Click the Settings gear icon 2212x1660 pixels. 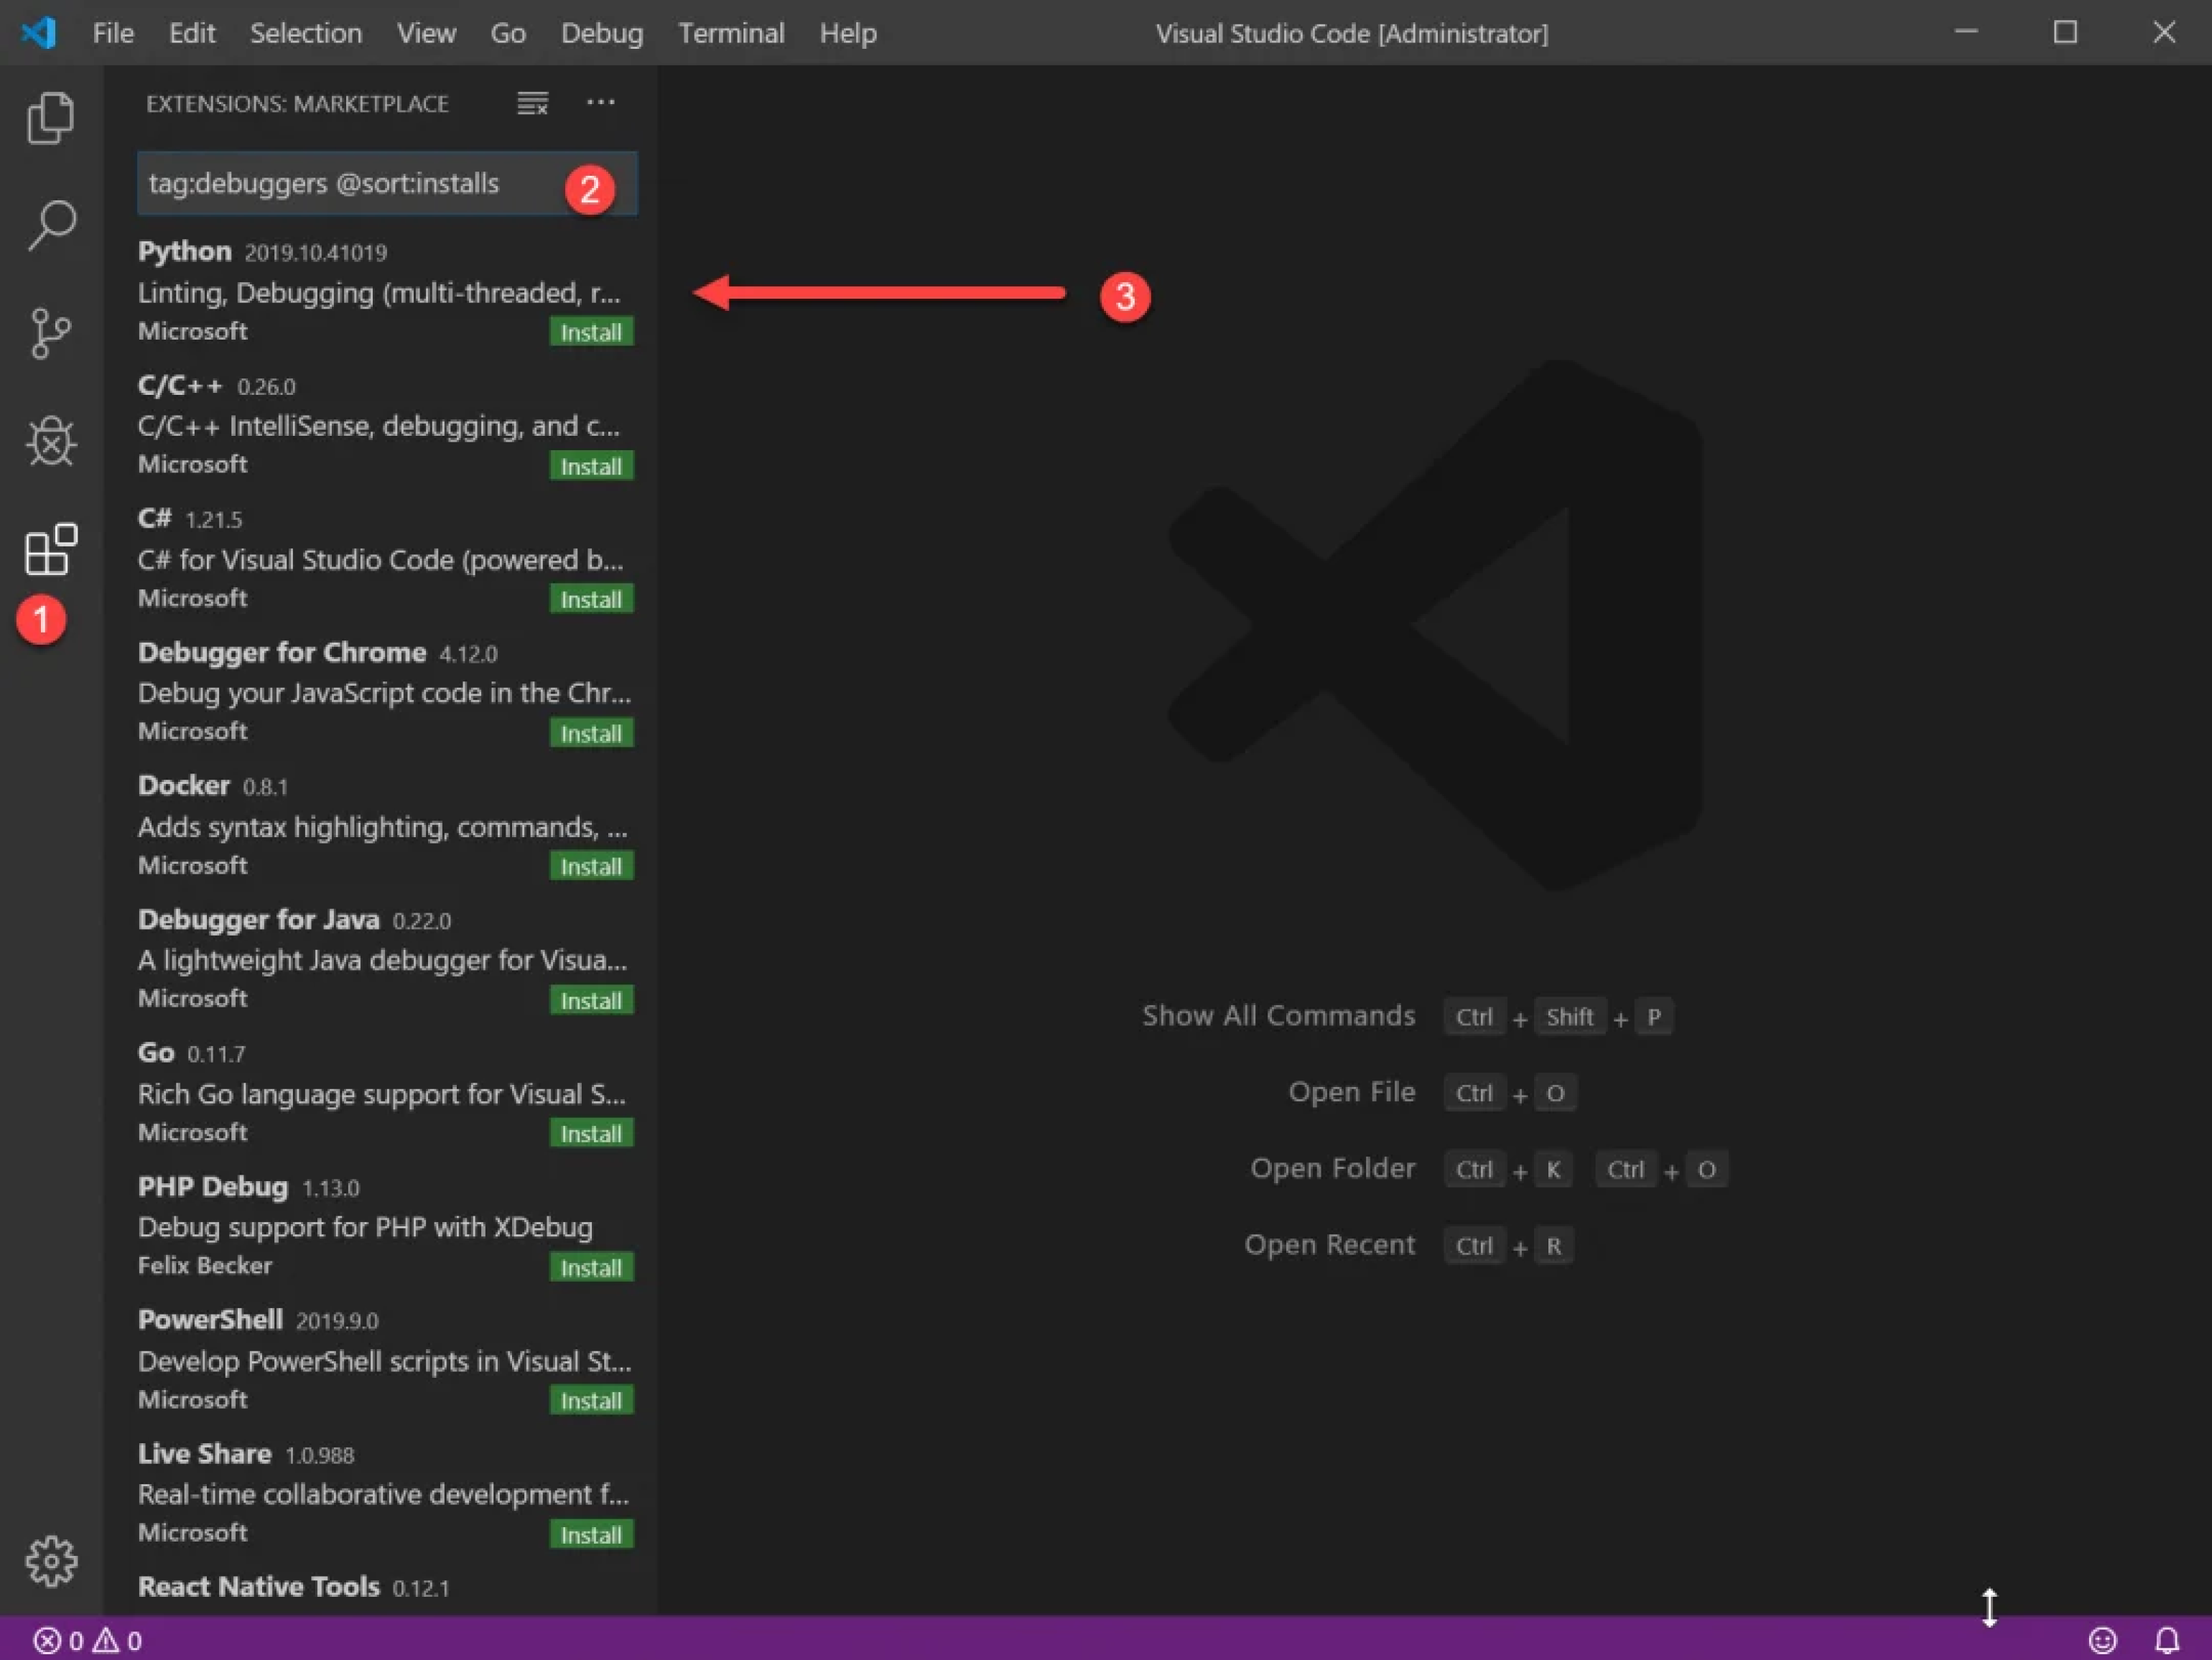(x=50, y=1562)
